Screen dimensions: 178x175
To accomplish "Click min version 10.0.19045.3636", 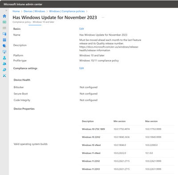I will [121, 137].
